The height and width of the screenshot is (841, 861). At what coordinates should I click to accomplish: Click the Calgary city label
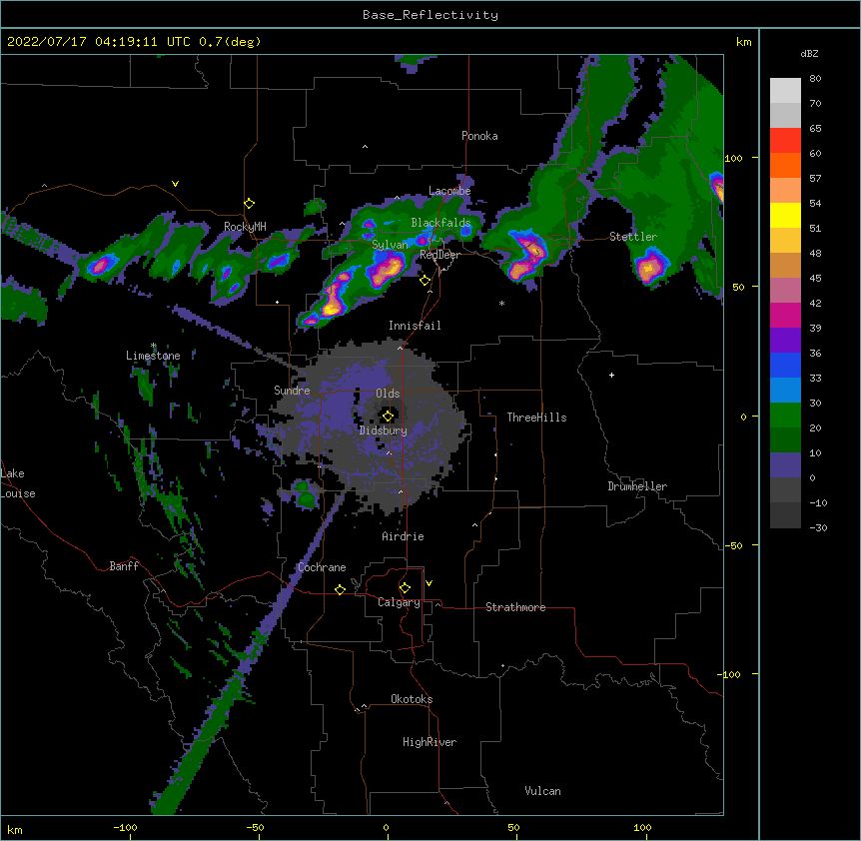pyautogui.click(x=399, y=602)
